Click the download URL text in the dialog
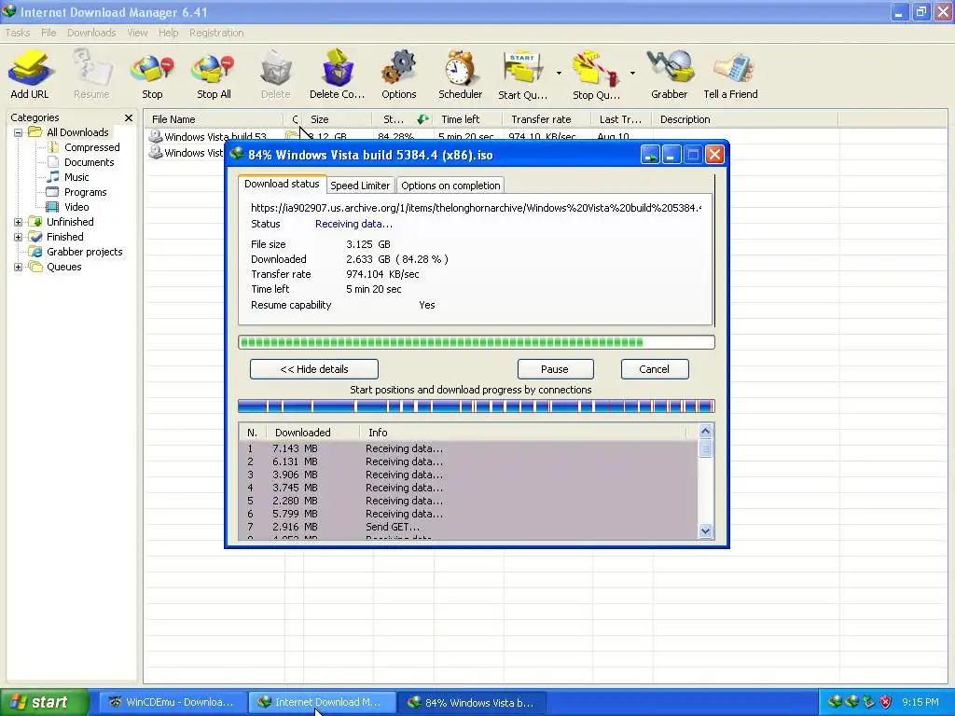955x716 pixels. 476,208
